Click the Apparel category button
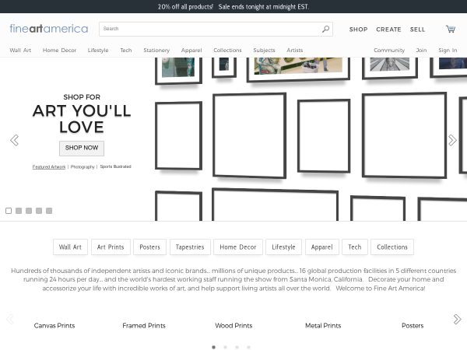 tap(322, 247)
